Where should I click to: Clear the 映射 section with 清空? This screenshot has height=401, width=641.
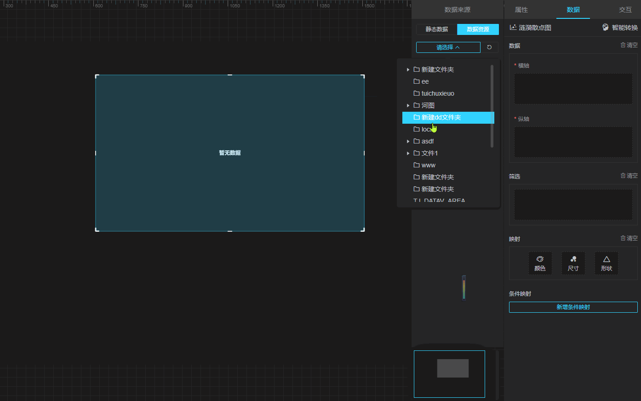coord(629,238)
